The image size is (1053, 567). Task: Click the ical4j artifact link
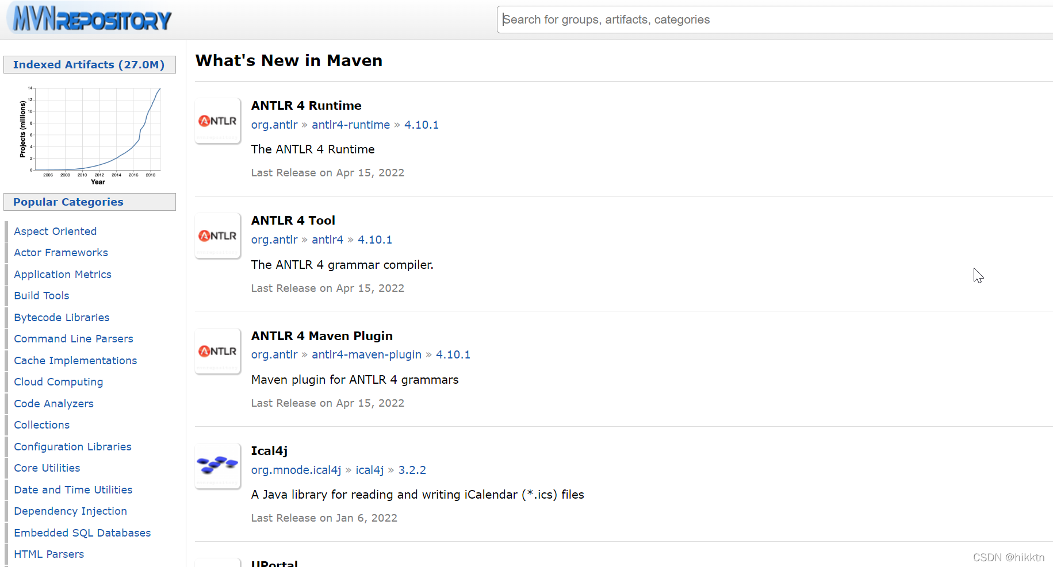point(370,470)
